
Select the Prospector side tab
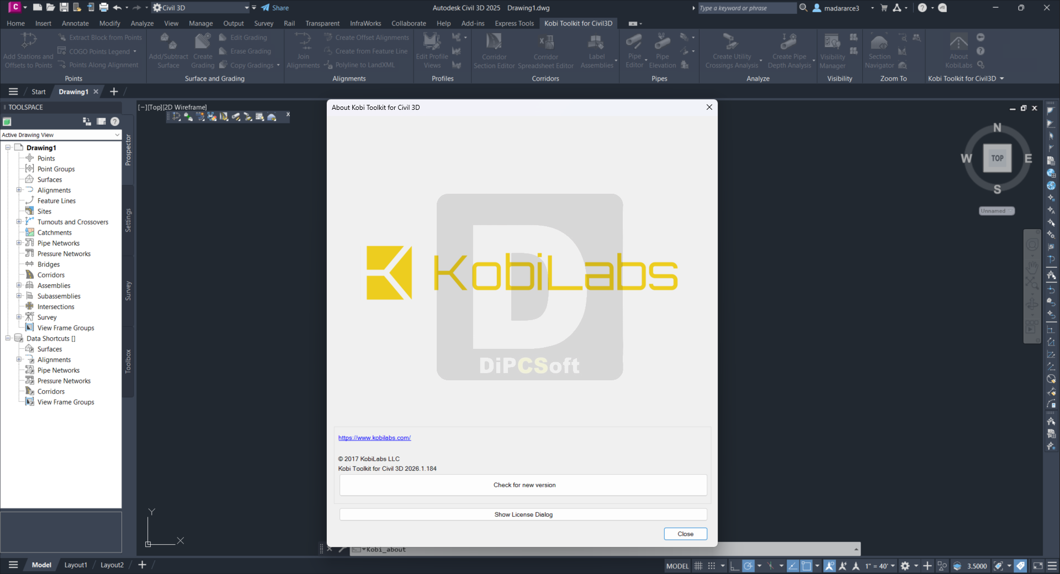pos(128,150)
